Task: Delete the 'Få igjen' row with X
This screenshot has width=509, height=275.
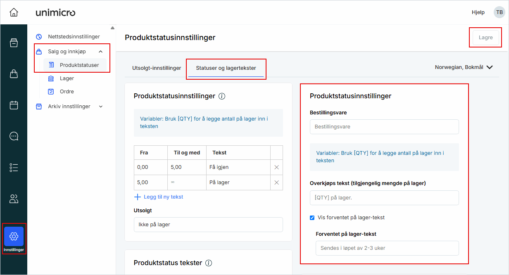Action: point(276,167)
